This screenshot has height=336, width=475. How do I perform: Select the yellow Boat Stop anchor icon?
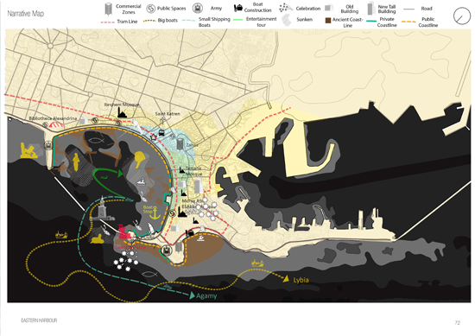point(155,212)
